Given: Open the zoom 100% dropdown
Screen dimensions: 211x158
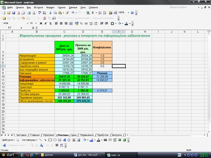Looking at the screenshot, I should pyautogui.click(x=128, y=13).
